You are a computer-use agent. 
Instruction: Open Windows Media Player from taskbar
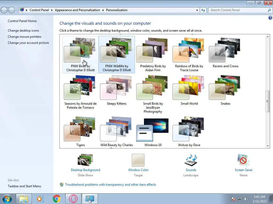click(x=40, y=199)
